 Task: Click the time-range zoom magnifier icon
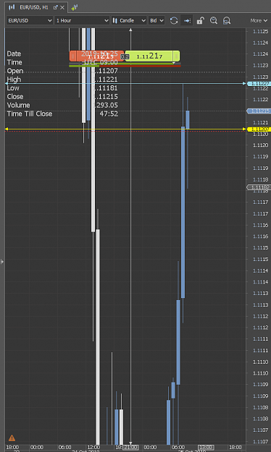tap(214, 20)
